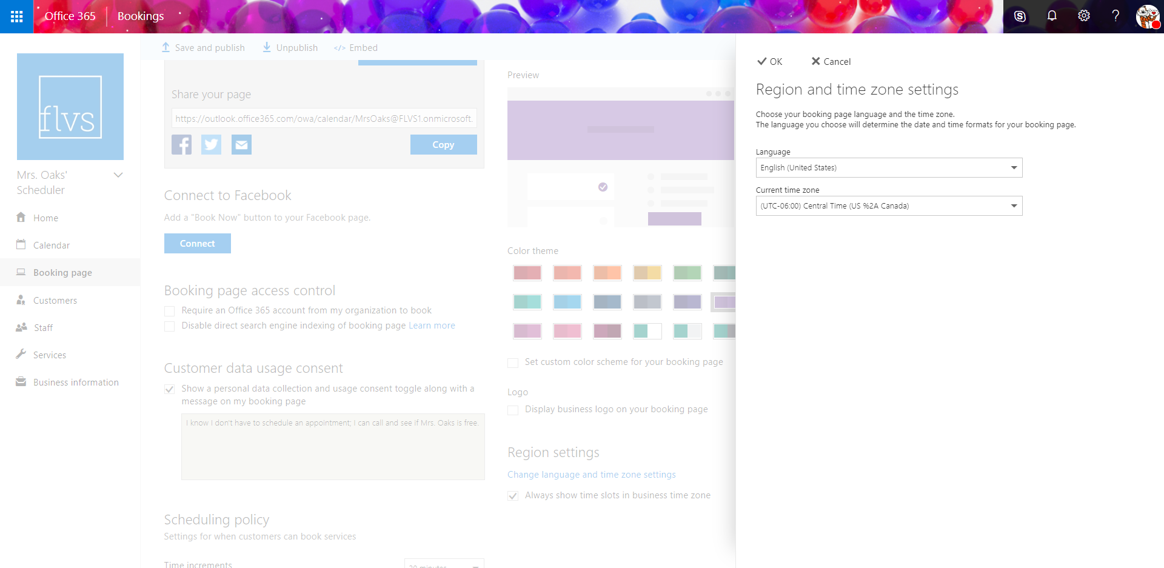Open the Office 365 app launcher

(16, 16)
